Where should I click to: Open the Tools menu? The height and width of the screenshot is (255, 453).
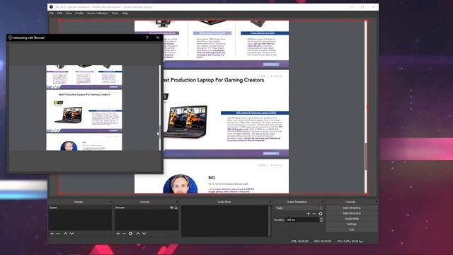click(x=115, y=13)
